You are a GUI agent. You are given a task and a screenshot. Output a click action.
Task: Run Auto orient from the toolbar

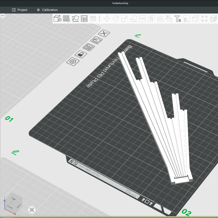[75, 19]
